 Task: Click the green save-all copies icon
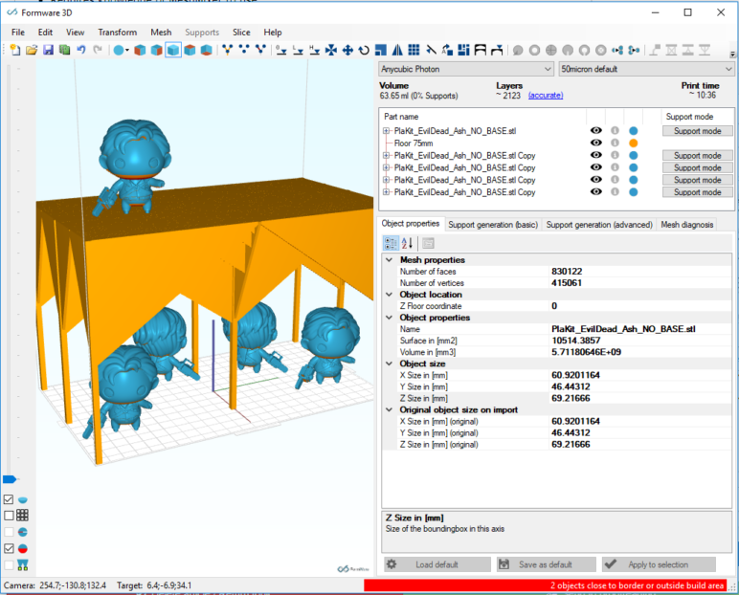(64, 50)
